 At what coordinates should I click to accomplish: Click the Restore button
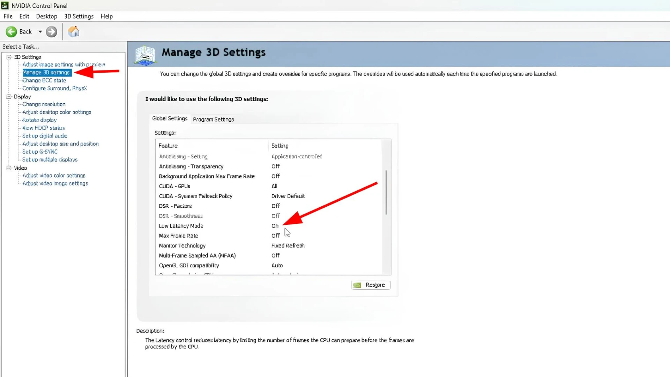click(x=371, y=285)
